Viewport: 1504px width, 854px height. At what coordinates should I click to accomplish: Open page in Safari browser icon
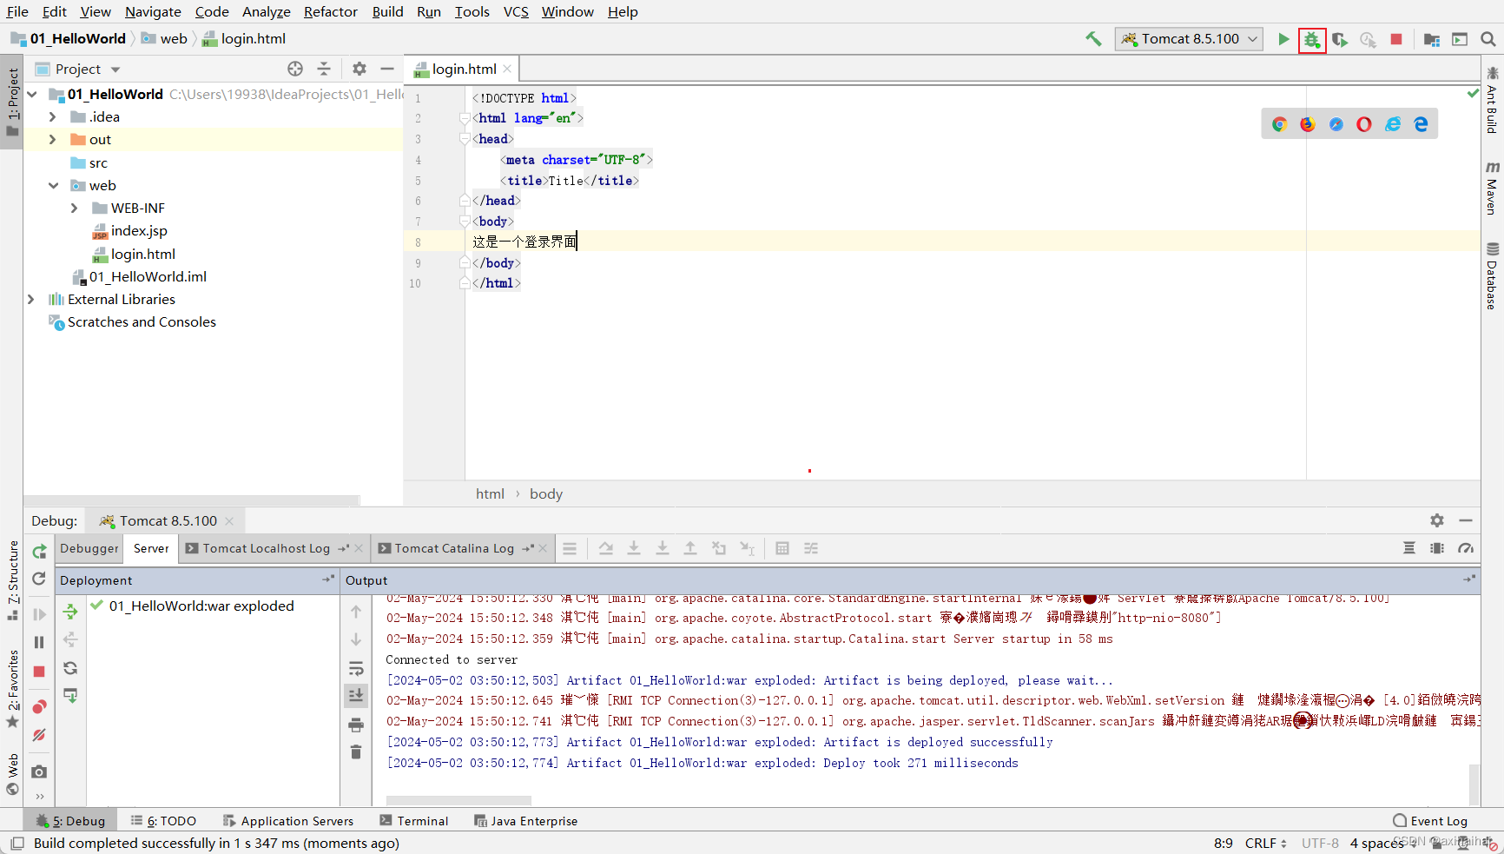tap(1336, 124)
